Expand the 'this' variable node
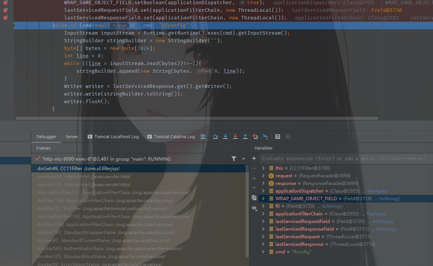The height and width of the screenshot is (266, 433). (264, 168)
